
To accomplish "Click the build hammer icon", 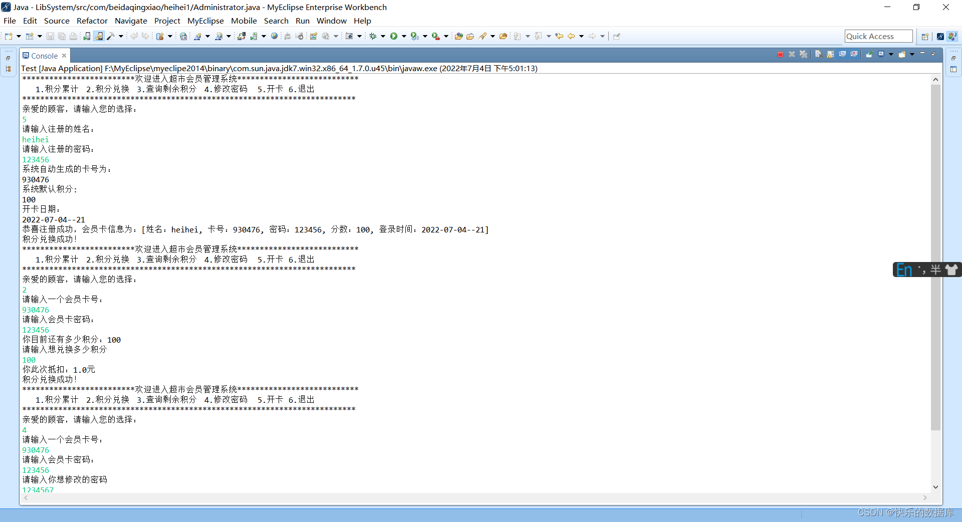I will [x=111, y=36].
